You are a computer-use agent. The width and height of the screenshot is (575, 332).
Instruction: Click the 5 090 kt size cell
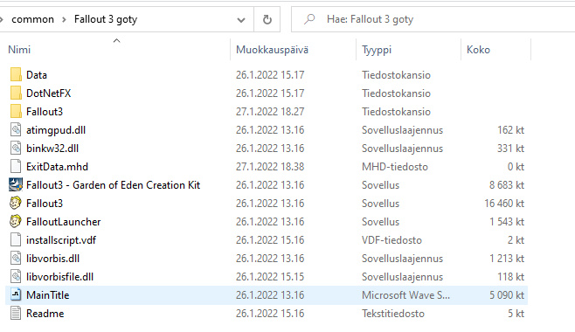(507, 294)
